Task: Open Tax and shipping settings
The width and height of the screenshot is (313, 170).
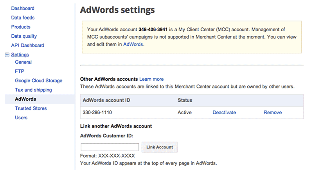Action: 33,90
